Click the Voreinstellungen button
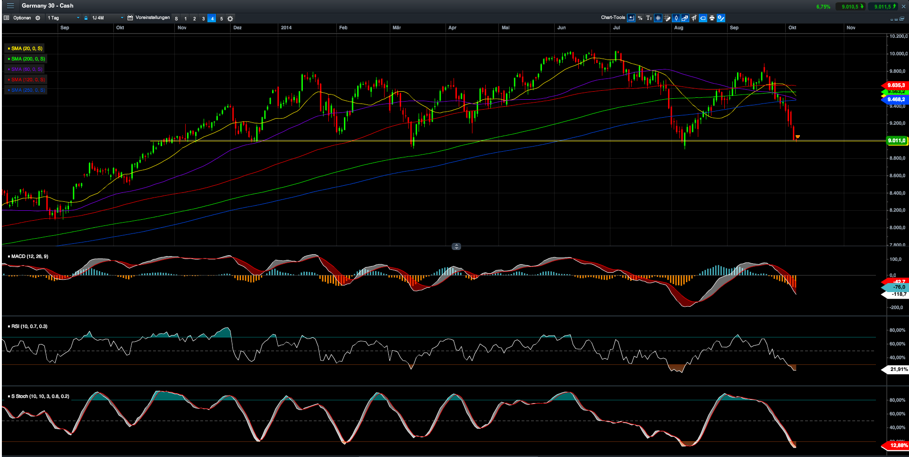The width and height of the screenshot is (909, 457). [x=152, y=17]
